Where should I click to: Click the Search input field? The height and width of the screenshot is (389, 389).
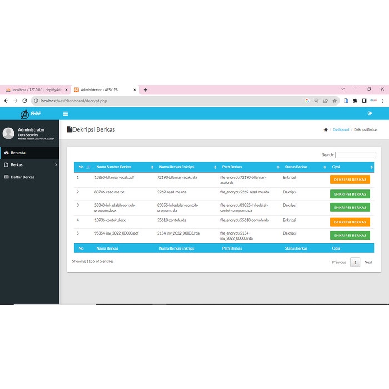tap(356, 155)
